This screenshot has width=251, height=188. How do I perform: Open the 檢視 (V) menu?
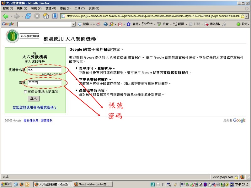click(x=36, y=8)
